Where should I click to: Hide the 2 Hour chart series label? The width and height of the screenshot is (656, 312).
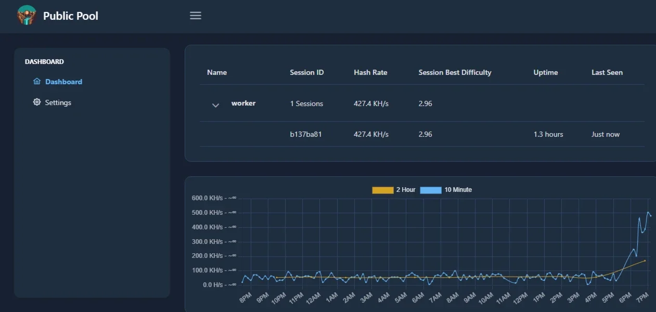coord(406,190)
